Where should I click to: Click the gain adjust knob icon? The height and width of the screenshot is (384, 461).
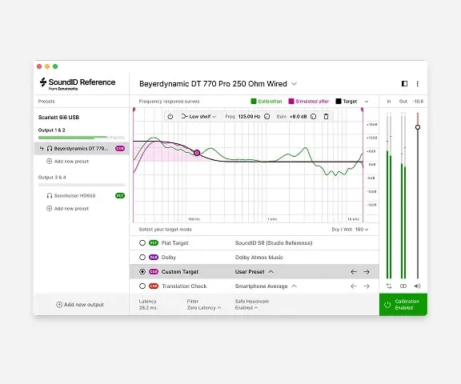[314, 116]
